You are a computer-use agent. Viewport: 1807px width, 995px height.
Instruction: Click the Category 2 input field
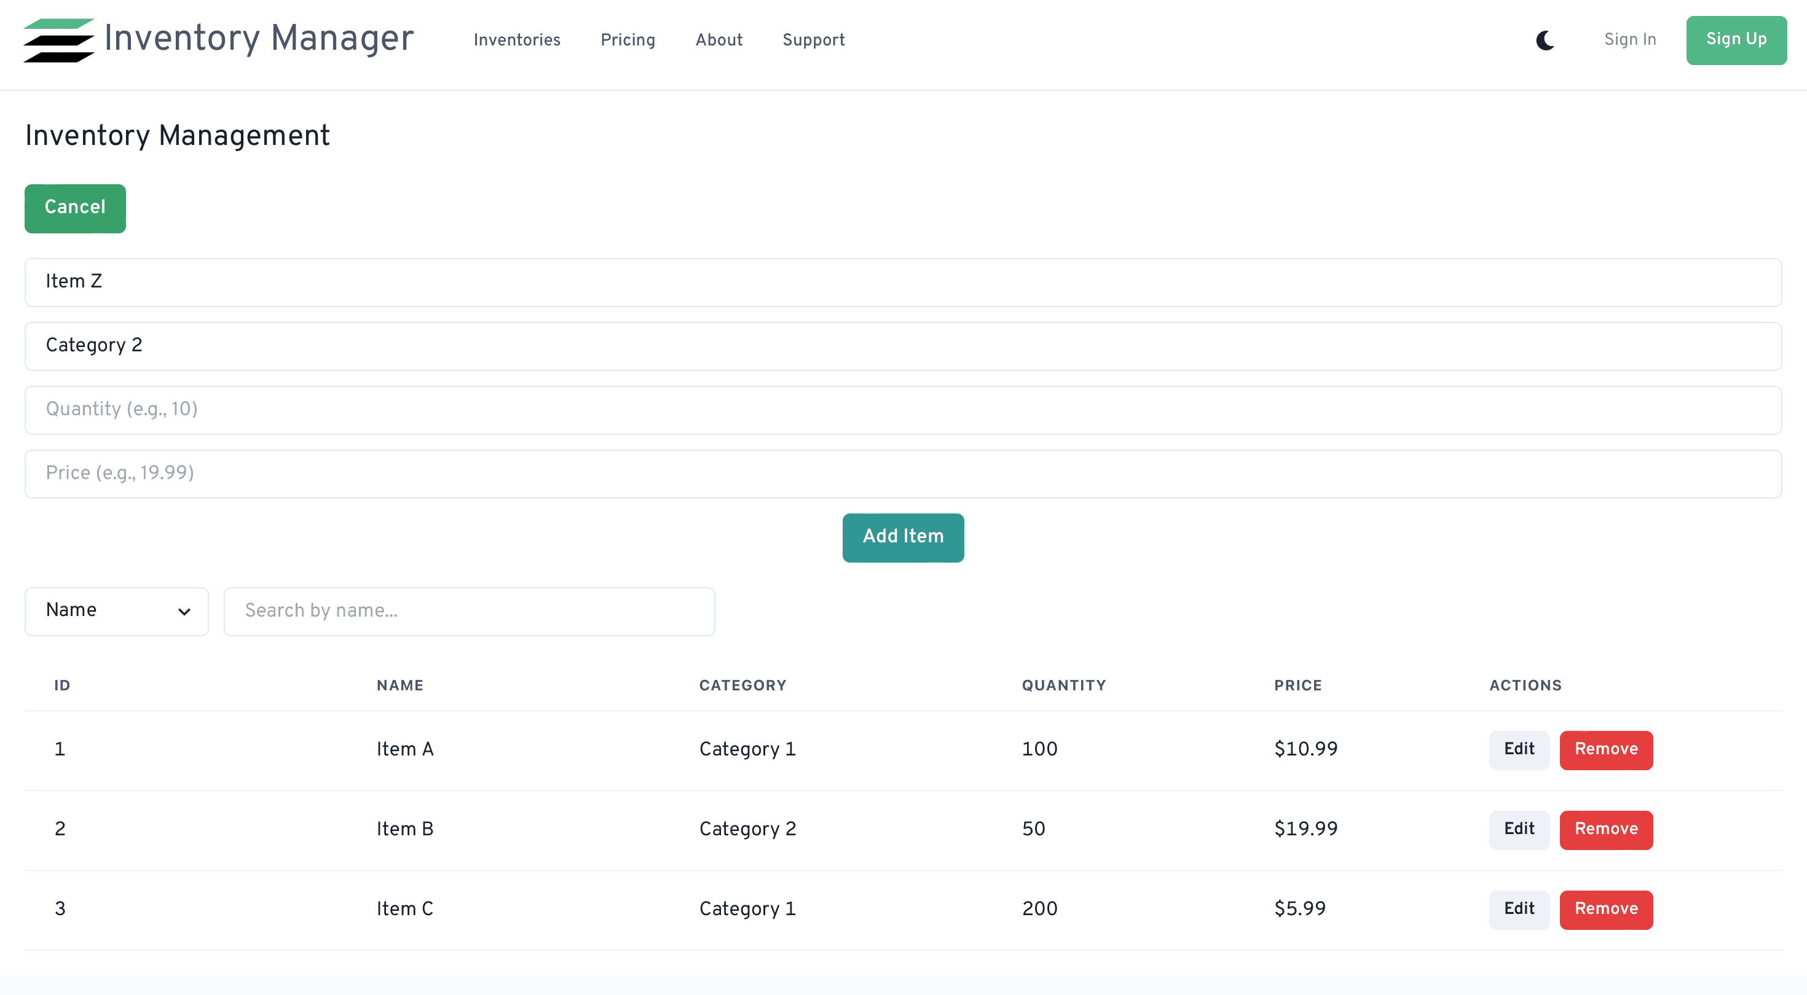point(903,346)
